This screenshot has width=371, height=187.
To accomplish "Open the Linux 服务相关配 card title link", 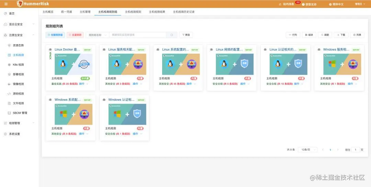I will coord(122,50).
